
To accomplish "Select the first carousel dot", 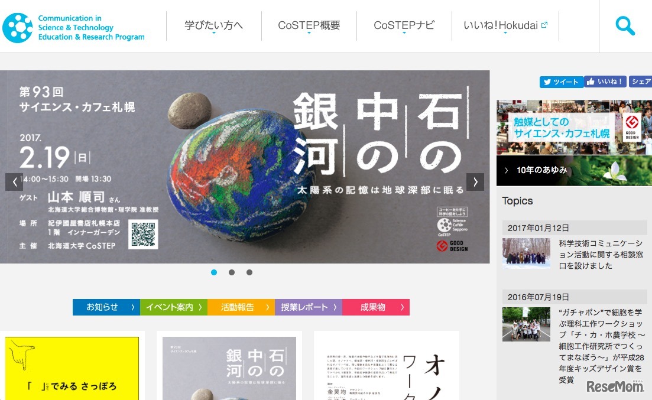I will tap(214, 272).
